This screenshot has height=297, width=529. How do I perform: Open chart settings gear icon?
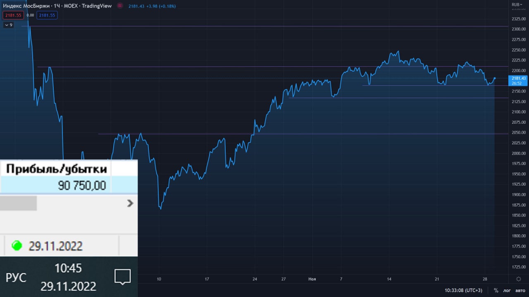[519, 279]
